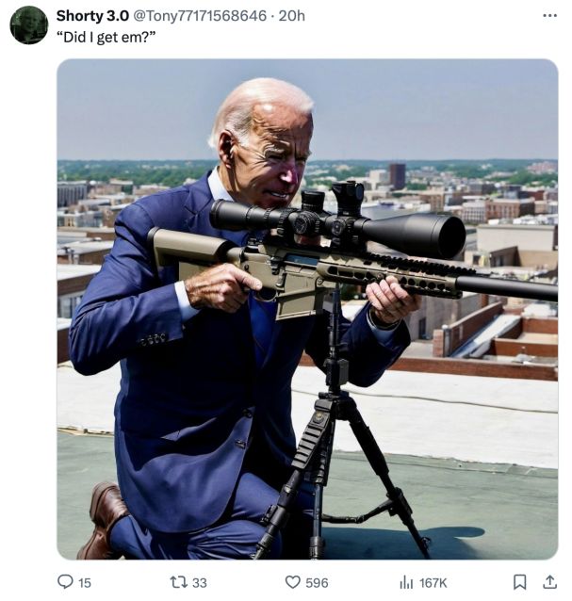Click the share upload arrow icon
This screenshot has height=601, width=572.
549,582
